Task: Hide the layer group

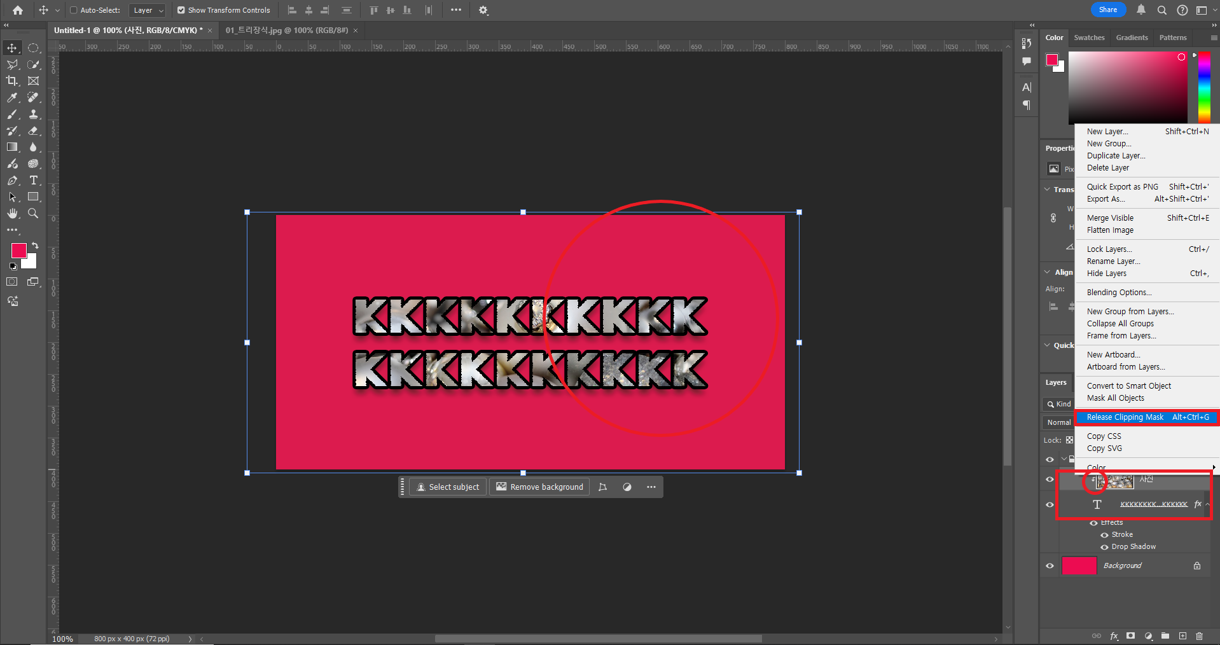Action: tap(1050, 459)
